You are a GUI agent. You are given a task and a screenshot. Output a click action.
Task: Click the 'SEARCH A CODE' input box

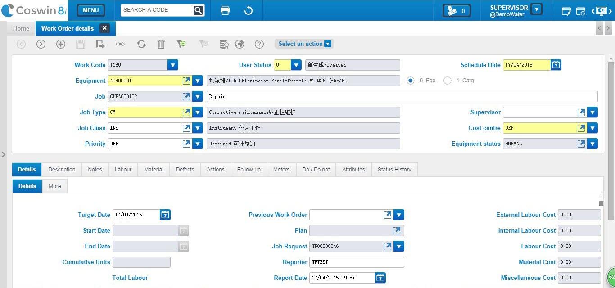point(157,10)
